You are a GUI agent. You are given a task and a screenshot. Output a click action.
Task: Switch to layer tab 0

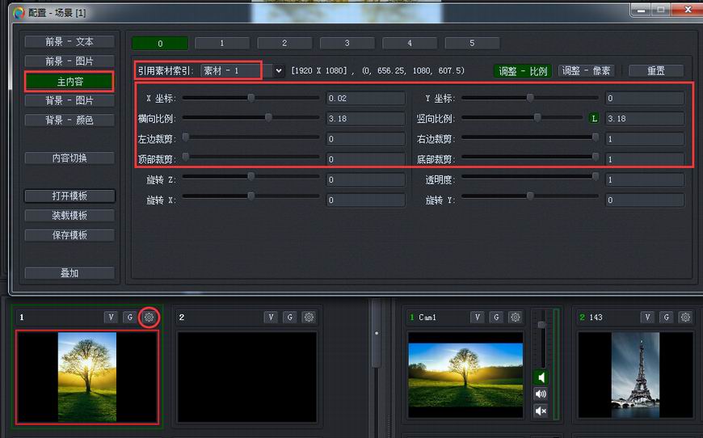[x=160, y=44]
